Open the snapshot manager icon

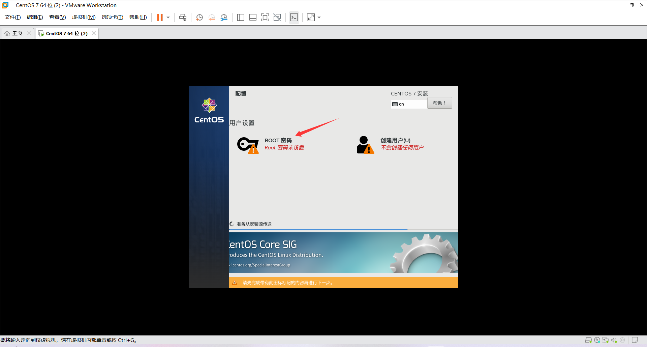pos(224,18)
